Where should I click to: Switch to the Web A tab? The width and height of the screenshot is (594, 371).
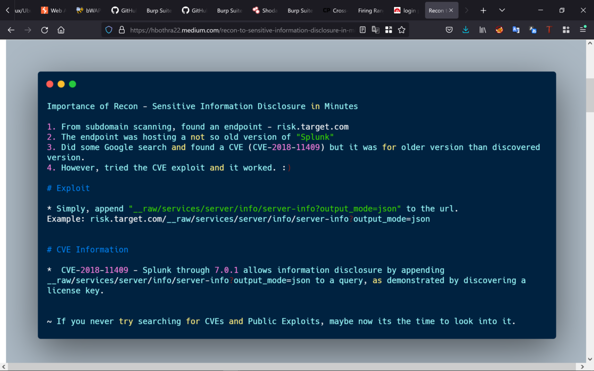53,10
